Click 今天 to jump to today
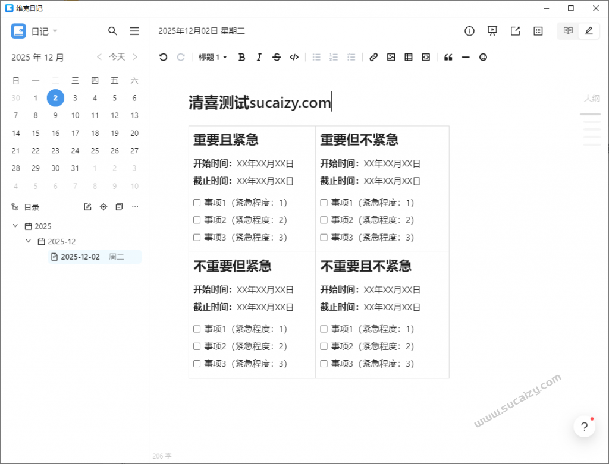609x464 pixels. 117,56
